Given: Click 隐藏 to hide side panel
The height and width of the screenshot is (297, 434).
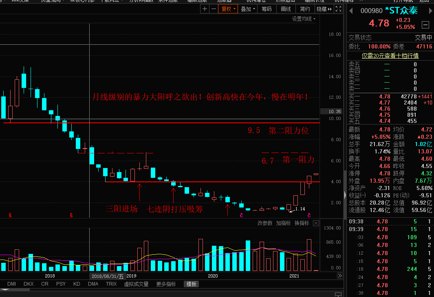Looking at the screenshot, I should (x=324, y=9).
